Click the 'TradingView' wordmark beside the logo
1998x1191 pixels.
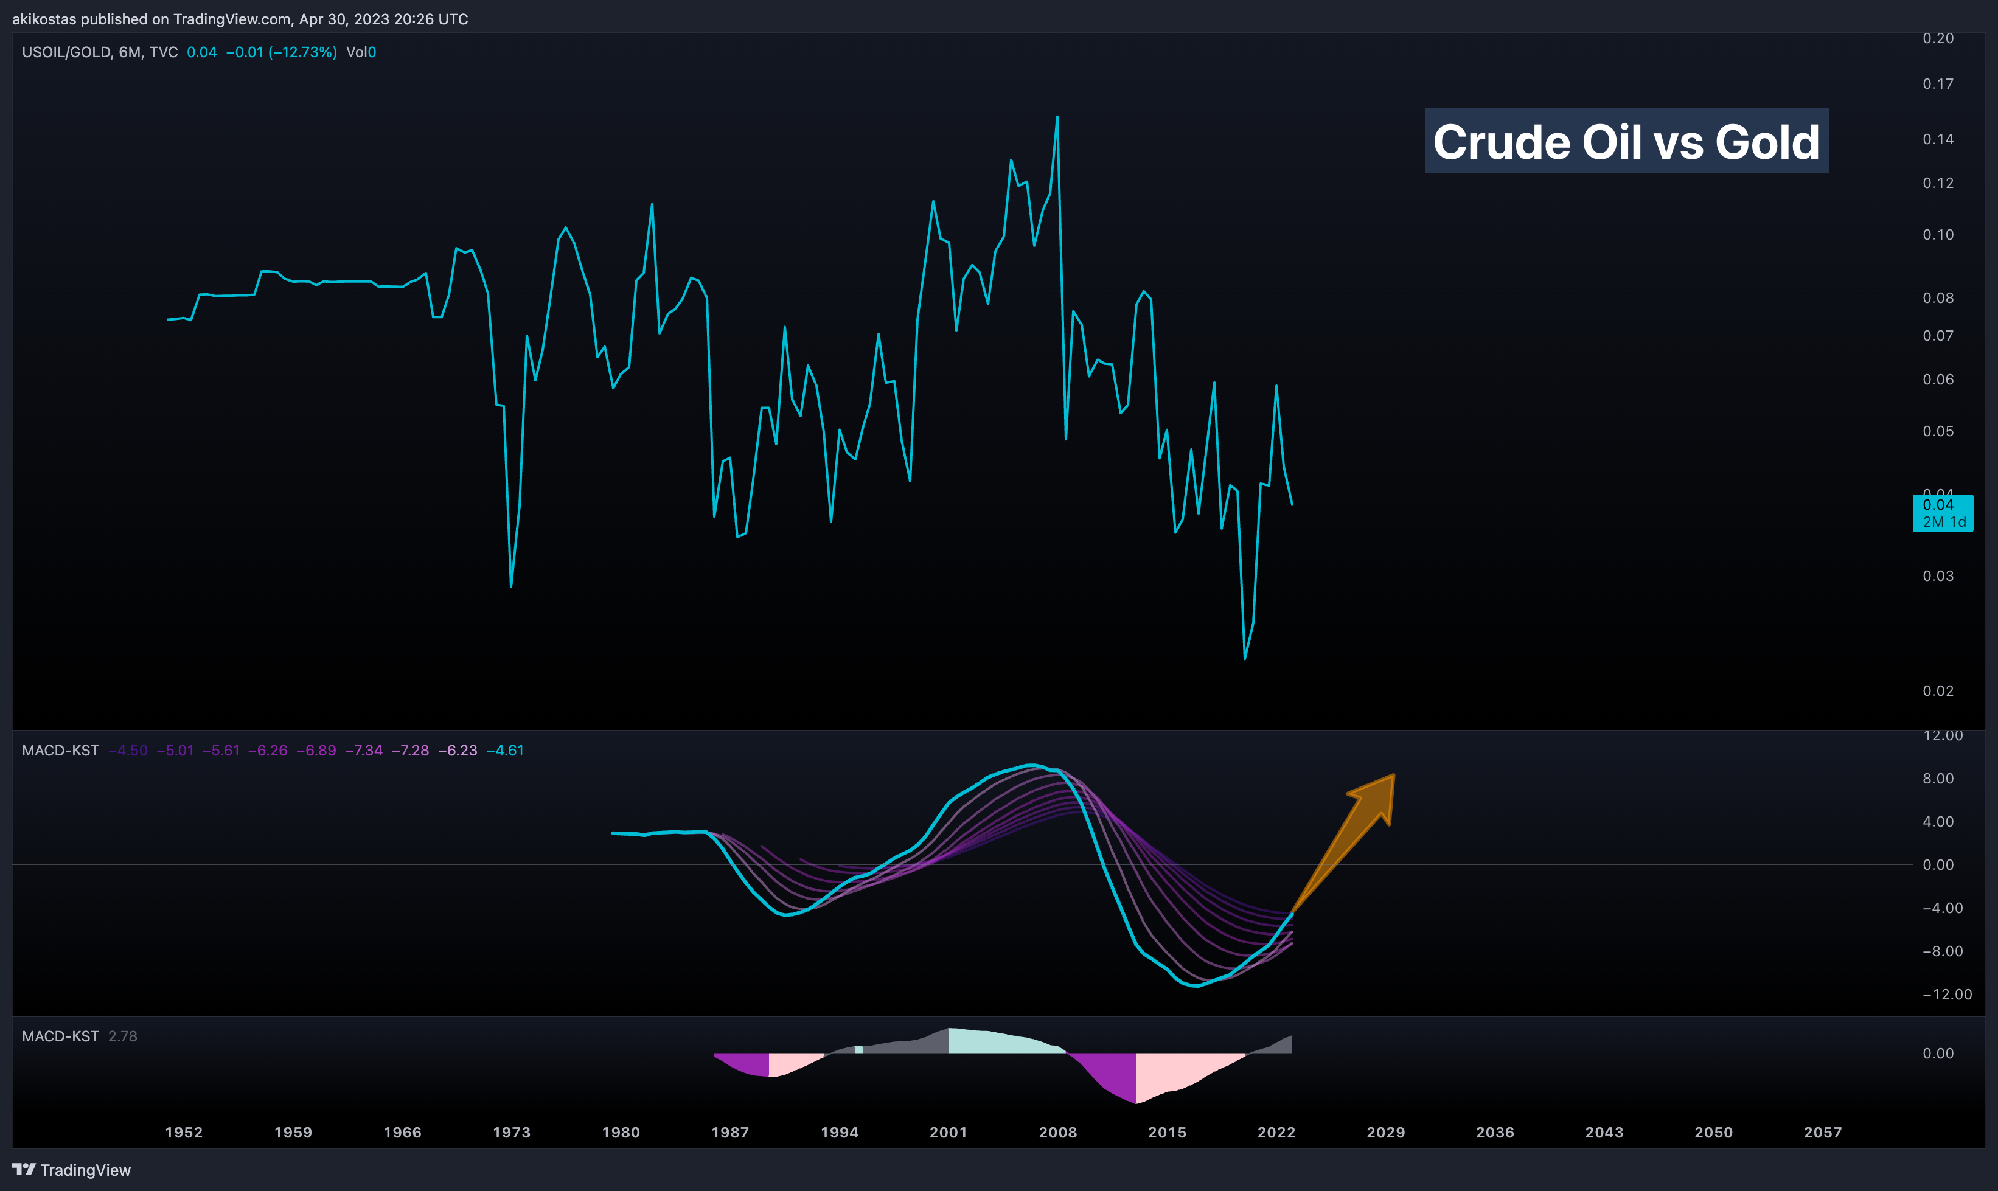[86, 1170]
